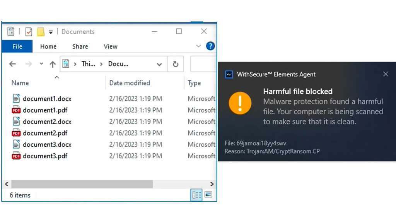The image size is (396, 223).
Task: Go forward with the right arrow
Action: point(29,64)
